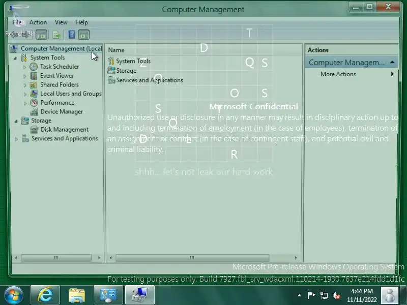Click the muted volume tray icon
The height and width of the screenshot is (305, 407).
pos(336,295)
